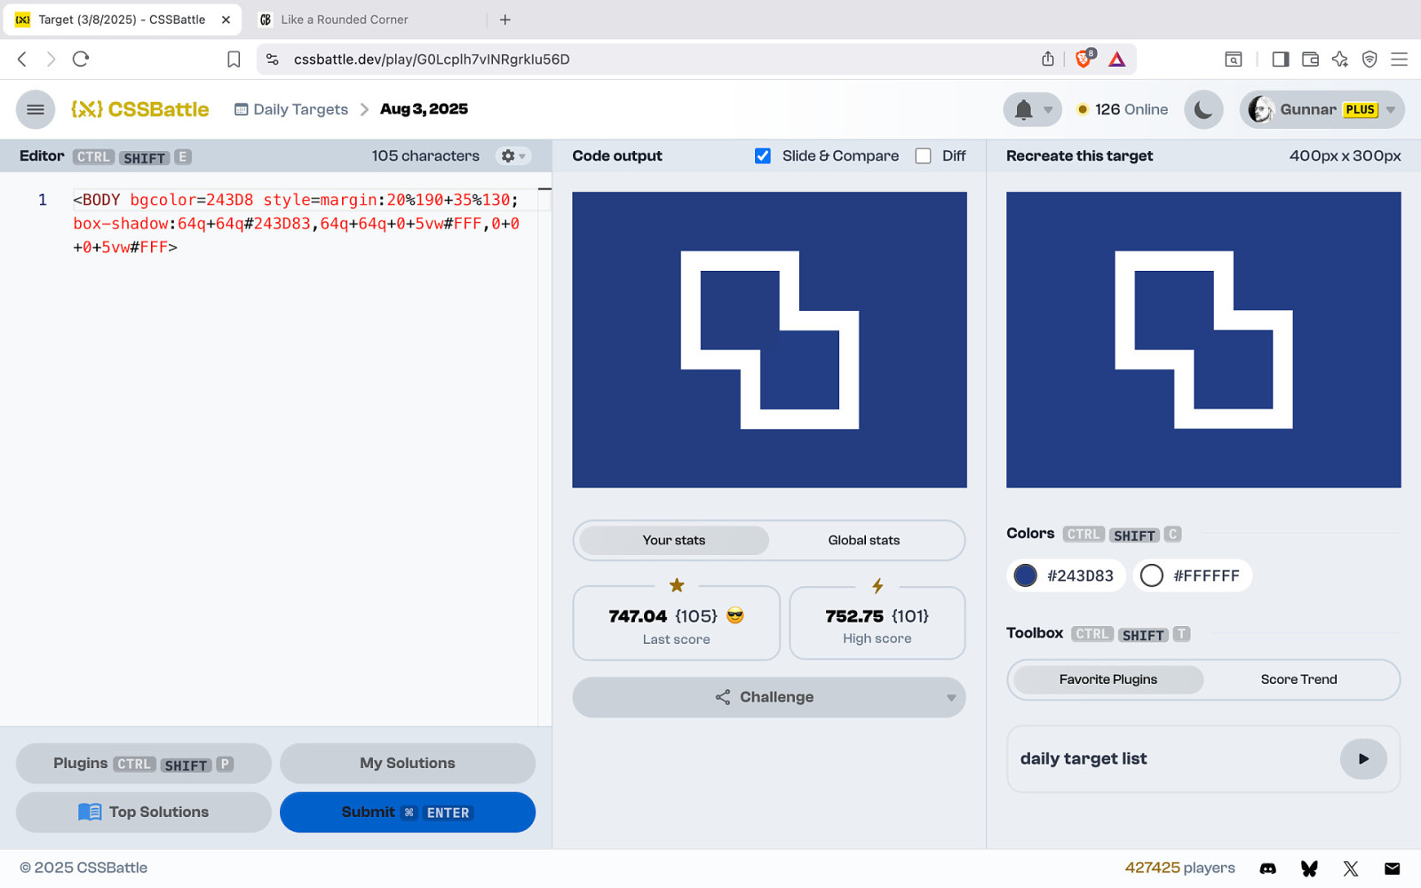Open the Daily Targets breadcrumb link
Viewport: 1421px width, 888px height.
291,109
